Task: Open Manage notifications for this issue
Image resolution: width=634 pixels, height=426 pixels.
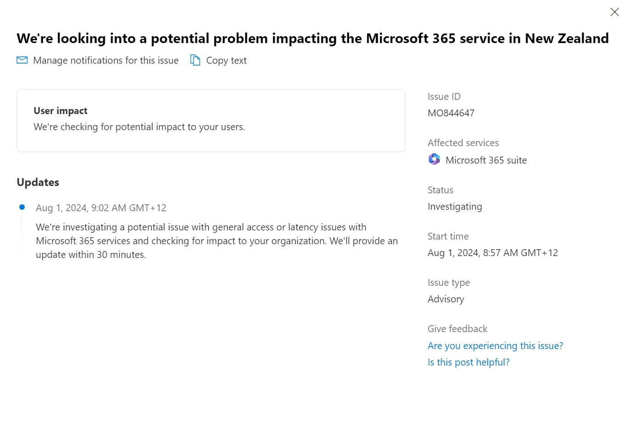Action: point(106,60)
